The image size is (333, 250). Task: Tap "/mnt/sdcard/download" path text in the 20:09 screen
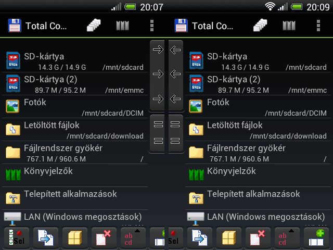[x=288, y=136]
